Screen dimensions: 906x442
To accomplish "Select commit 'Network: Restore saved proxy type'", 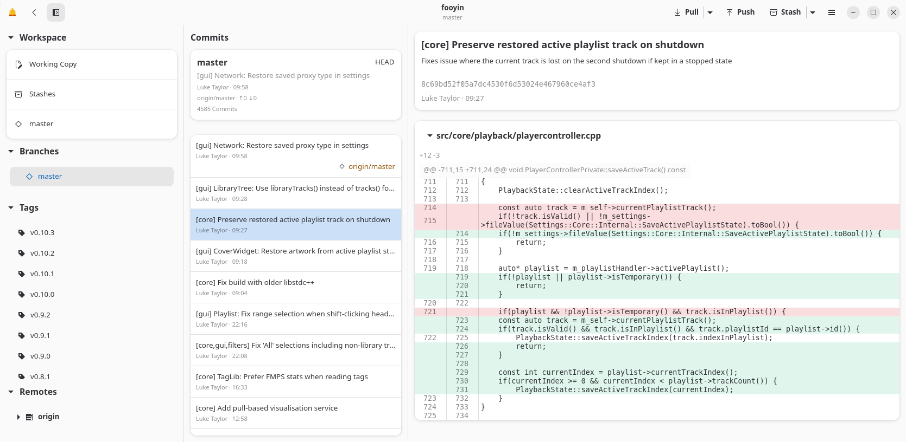I will [x=296, y=156].
